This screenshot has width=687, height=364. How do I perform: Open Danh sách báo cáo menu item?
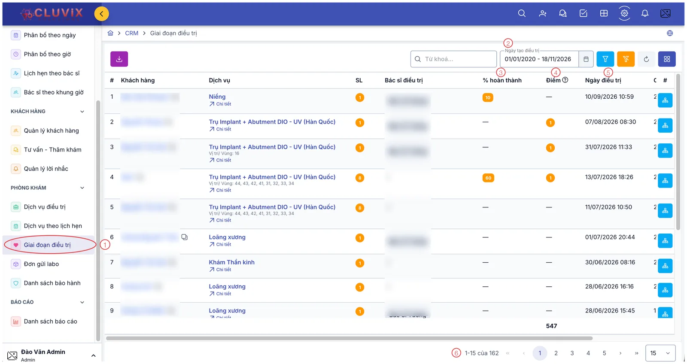(x=49, y=321)
